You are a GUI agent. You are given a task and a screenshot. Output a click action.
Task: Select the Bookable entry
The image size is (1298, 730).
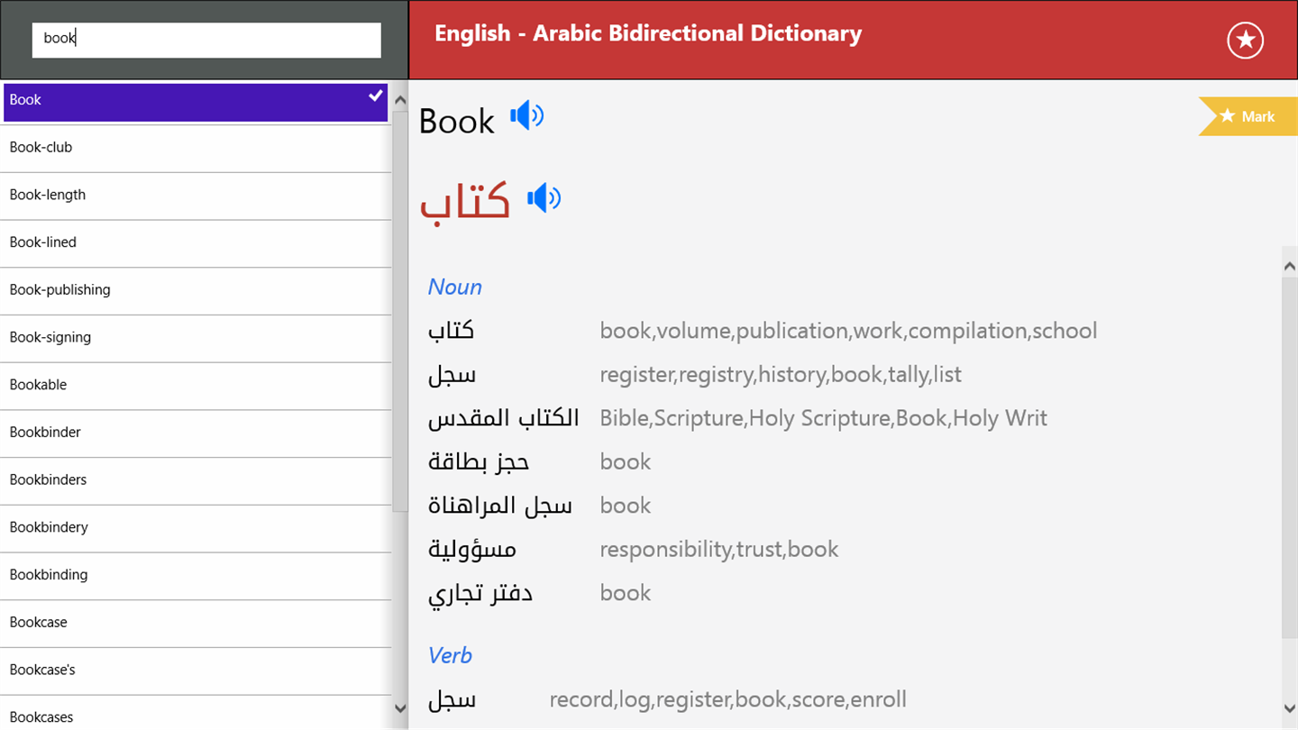click(x=38, y=385)
